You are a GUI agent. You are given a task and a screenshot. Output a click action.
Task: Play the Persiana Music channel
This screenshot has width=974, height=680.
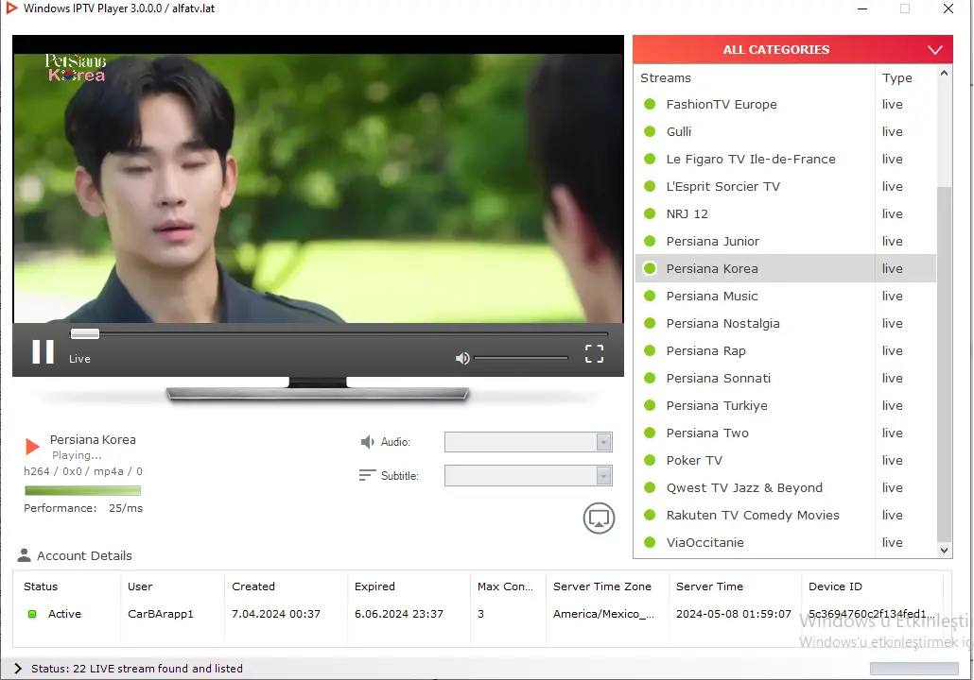[x=785, y=296]
